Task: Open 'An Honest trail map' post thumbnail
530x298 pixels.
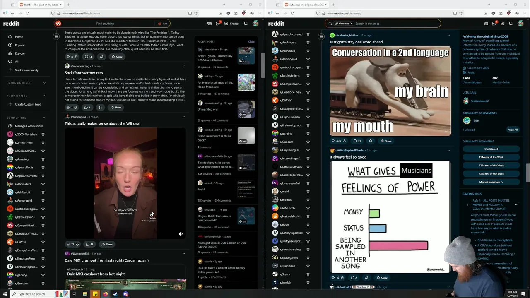Action: pos(246,82)
